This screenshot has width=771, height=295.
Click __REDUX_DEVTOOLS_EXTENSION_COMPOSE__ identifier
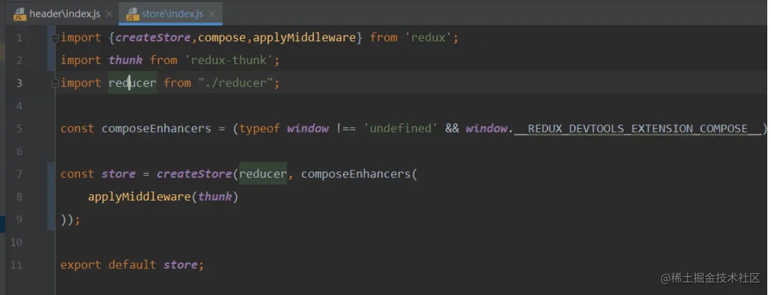tap(638, 129)
